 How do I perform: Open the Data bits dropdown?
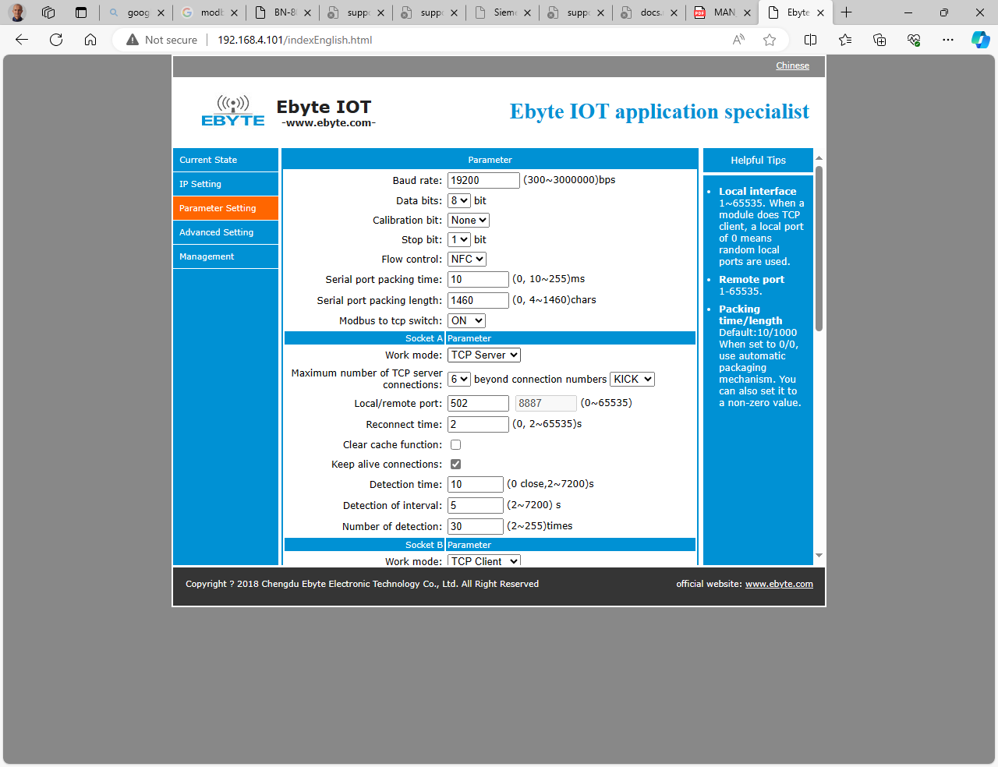[x=459, y=200]
